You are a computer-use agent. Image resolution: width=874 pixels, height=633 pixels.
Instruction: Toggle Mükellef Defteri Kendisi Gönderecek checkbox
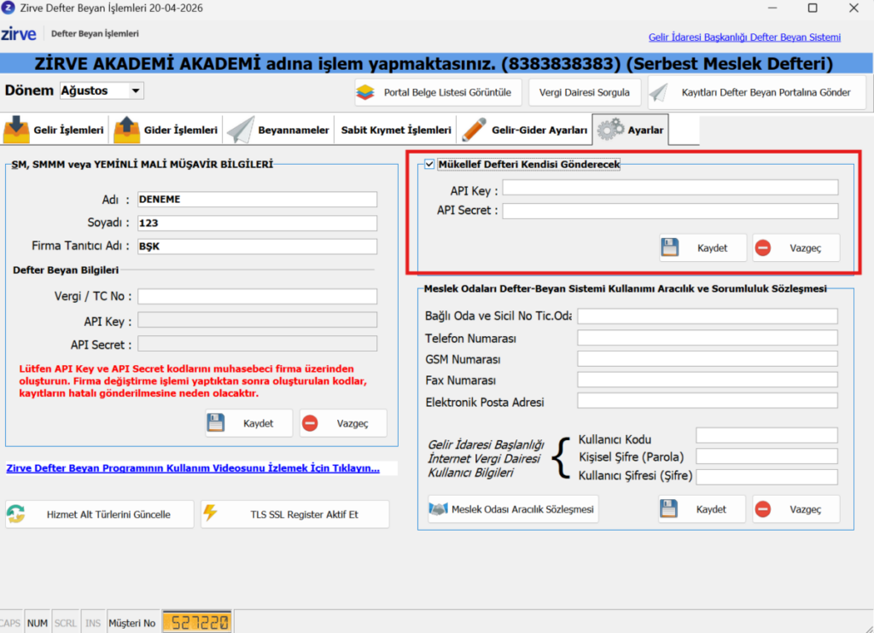(429, 164)
